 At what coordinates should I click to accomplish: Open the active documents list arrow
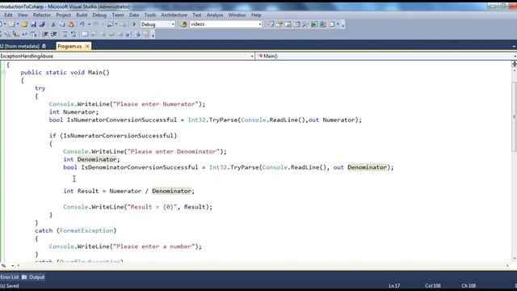point(514,47)
